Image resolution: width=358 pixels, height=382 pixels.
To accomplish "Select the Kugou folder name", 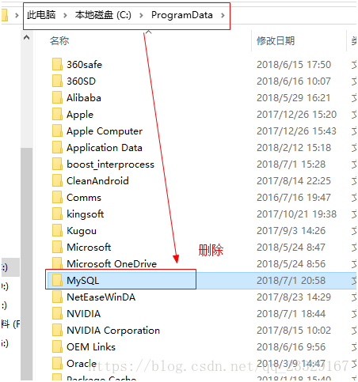I will click(x=82, y=231).
